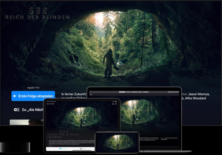The height and width of the screenshot is (155, 222).
Task: Tap the add icon at iPad top right
Action: pyautogui.click(x=113, y=104)
